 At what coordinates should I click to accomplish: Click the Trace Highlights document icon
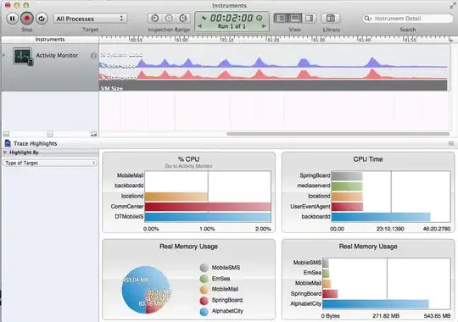point(8,143)
